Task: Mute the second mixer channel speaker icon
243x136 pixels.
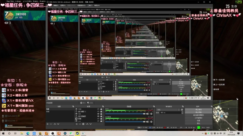Action: [148, 122]
